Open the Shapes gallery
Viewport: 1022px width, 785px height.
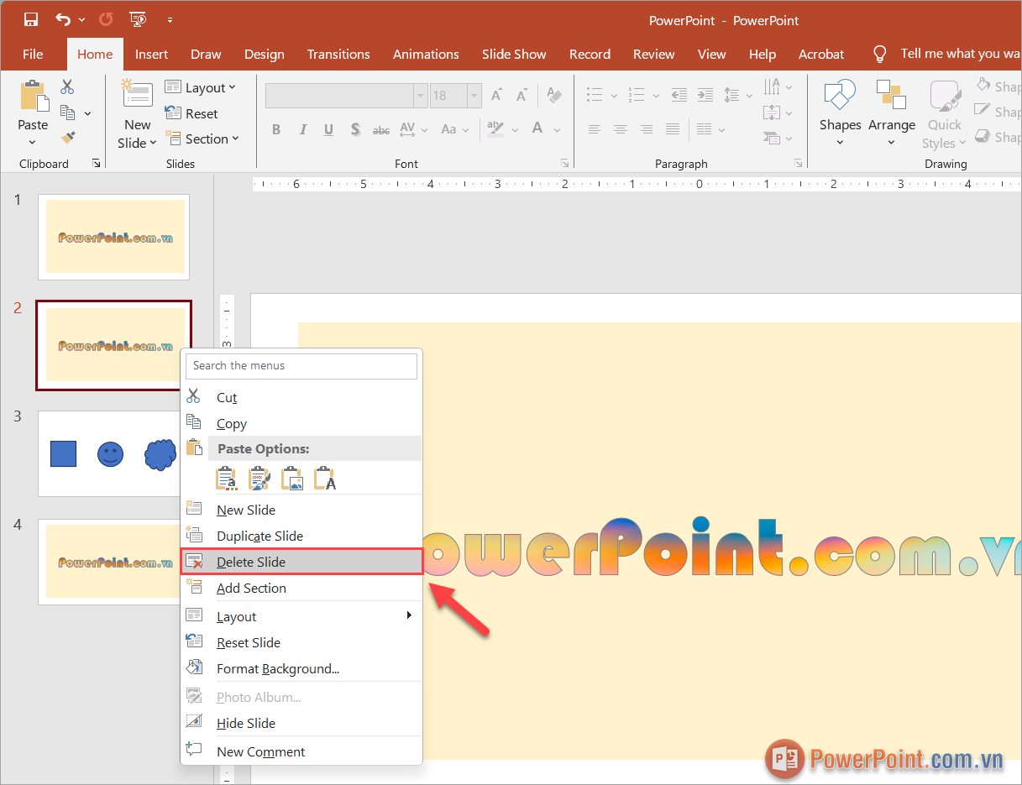point(840,113)
